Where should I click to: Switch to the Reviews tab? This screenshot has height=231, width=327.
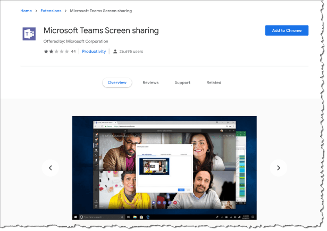(x=150, y=82)
